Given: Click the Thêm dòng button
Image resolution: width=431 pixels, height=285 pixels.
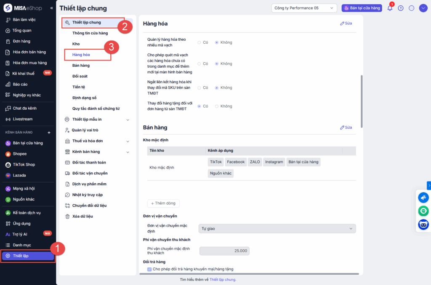Looking at the screenshot, I should 163,203.
